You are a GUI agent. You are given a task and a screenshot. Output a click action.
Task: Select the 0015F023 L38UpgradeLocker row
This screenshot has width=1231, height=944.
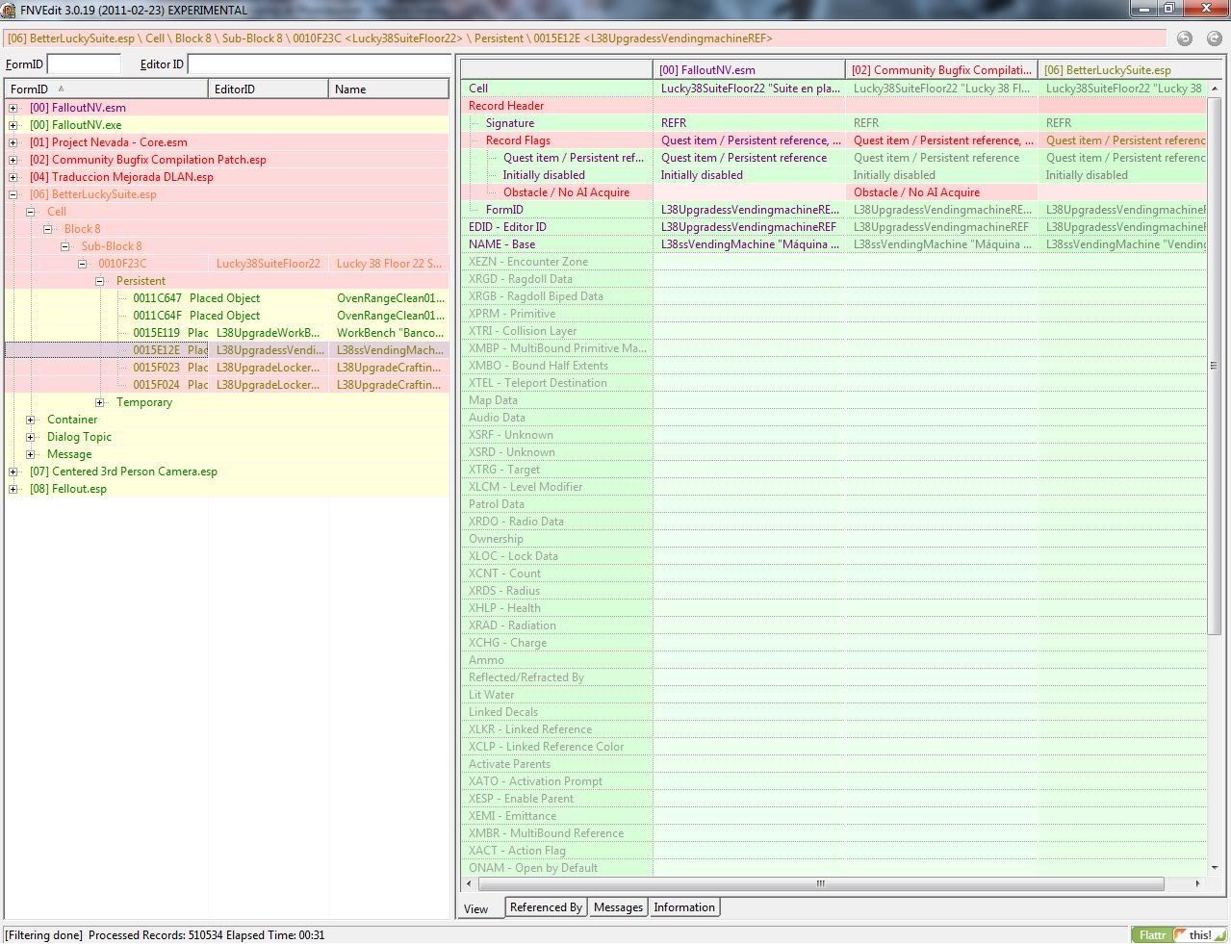[227, 368]
